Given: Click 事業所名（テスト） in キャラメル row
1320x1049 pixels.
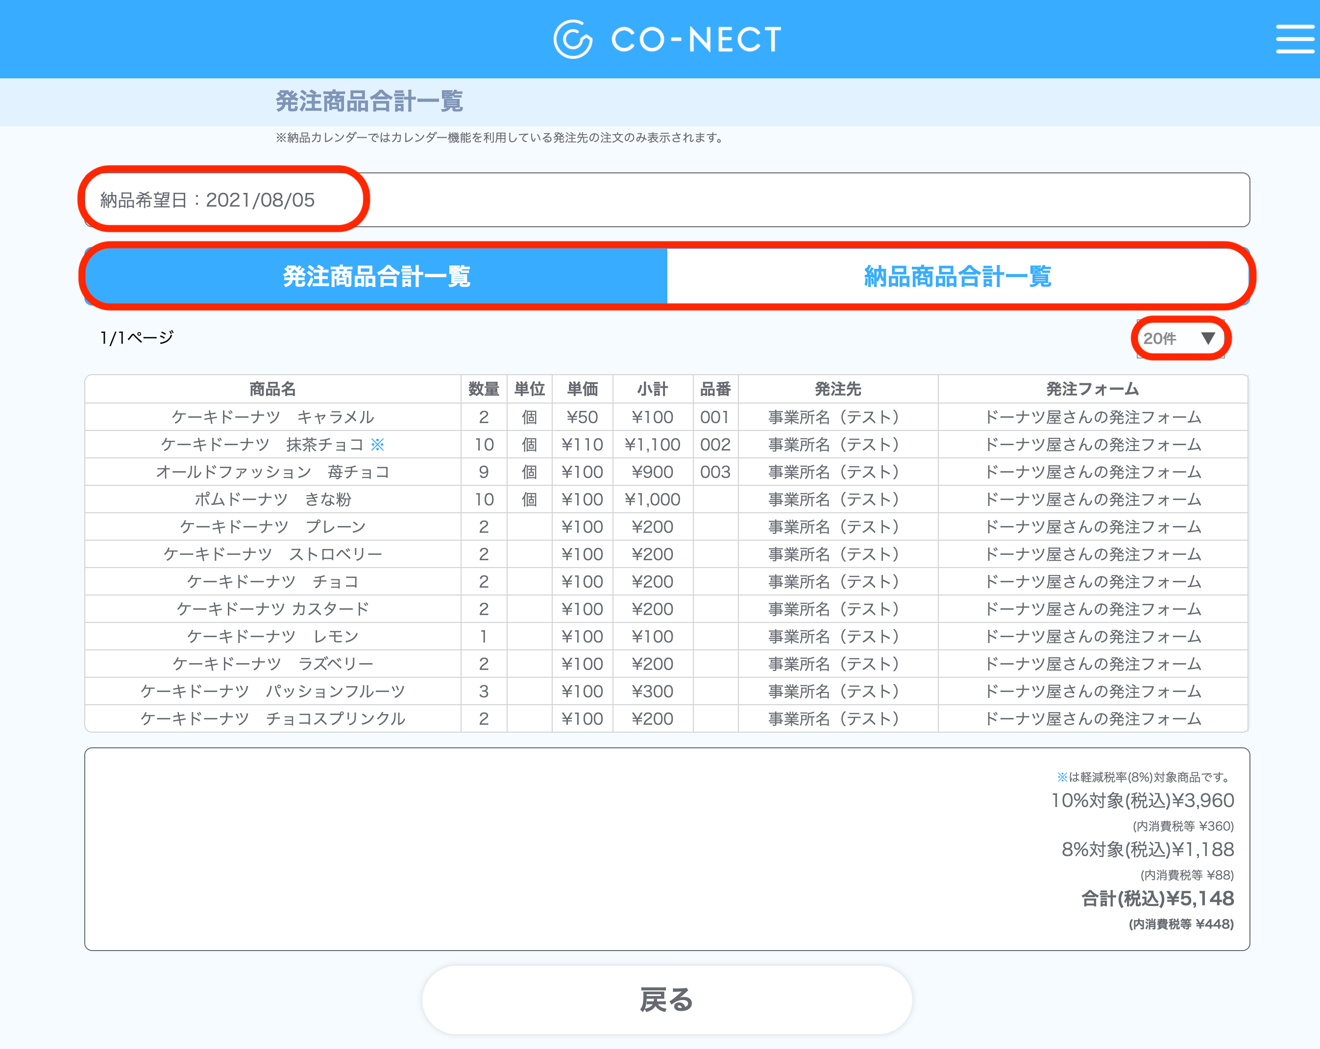Looking at the screenshot, I should (837, 417).
